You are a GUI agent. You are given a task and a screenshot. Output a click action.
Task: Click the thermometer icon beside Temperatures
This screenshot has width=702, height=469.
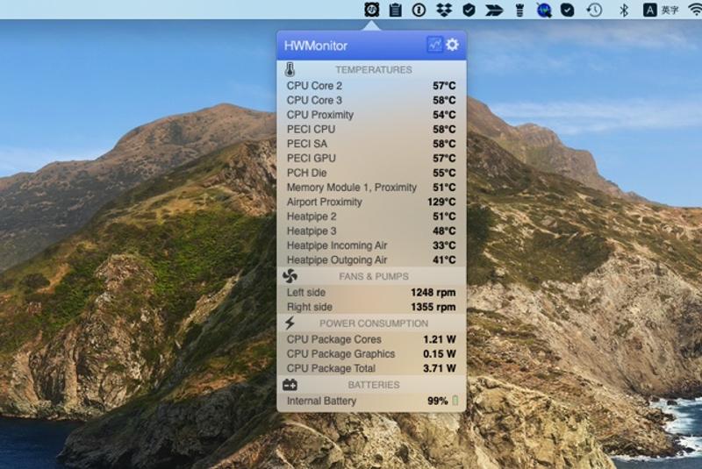click(x=290, y=69)
